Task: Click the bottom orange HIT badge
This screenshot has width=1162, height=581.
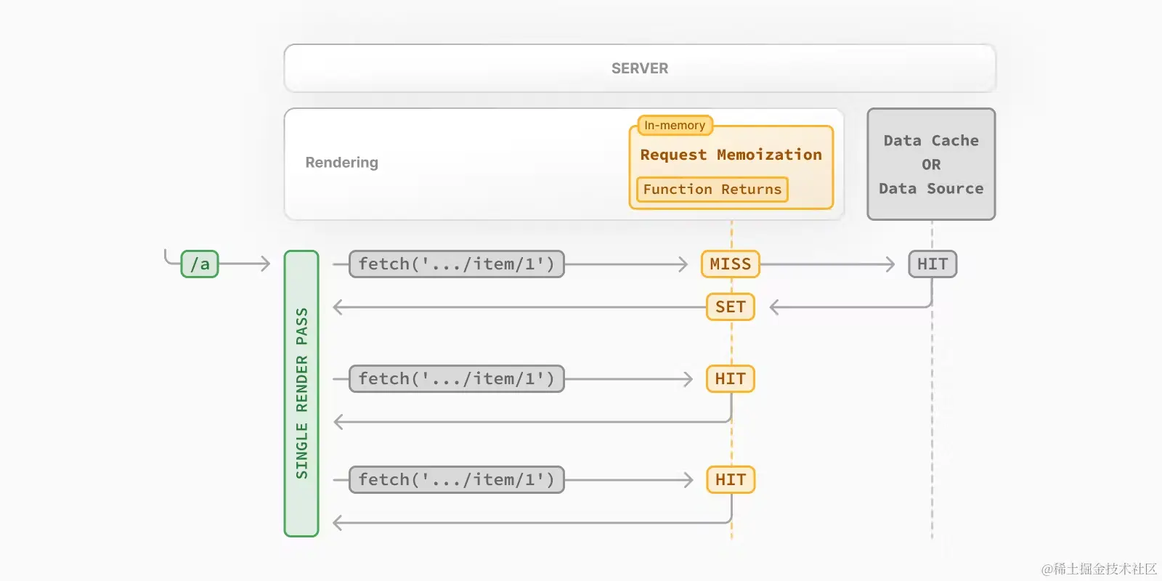Action: 731,480
